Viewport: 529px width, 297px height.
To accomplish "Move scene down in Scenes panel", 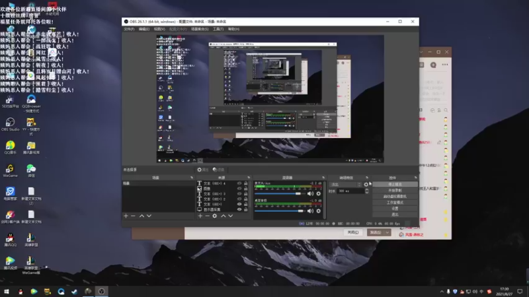I will (x=149, y=216).
